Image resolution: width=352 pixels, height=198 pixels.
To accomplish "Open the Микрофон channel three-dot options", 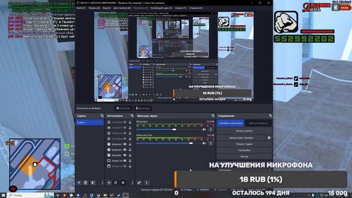I will click(x=211, y=129).
